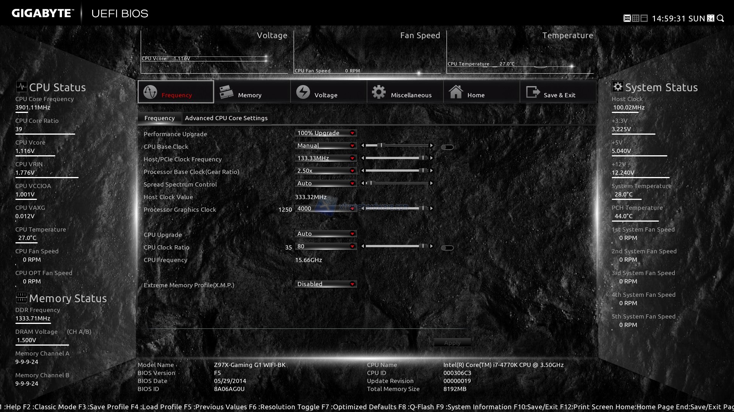
Task: Toggle the switch beside CPU Base Clock
Action: point(447,147)
